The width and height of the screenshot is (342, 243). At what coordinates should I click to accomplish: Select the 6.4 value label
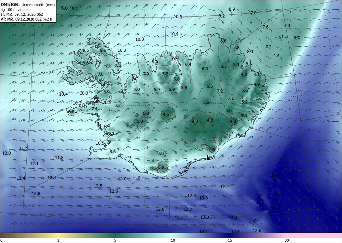[188, 64]
